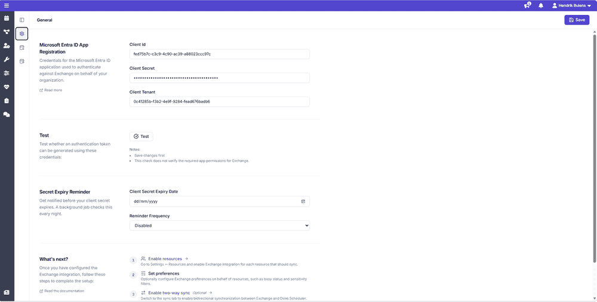Screen dimensions: 597x302
Task: Open the Read more link
Action: coord(51,90)
